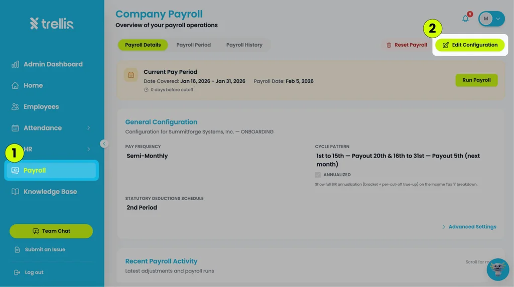Expand the Attendance submenu chevron

point(88,128)
